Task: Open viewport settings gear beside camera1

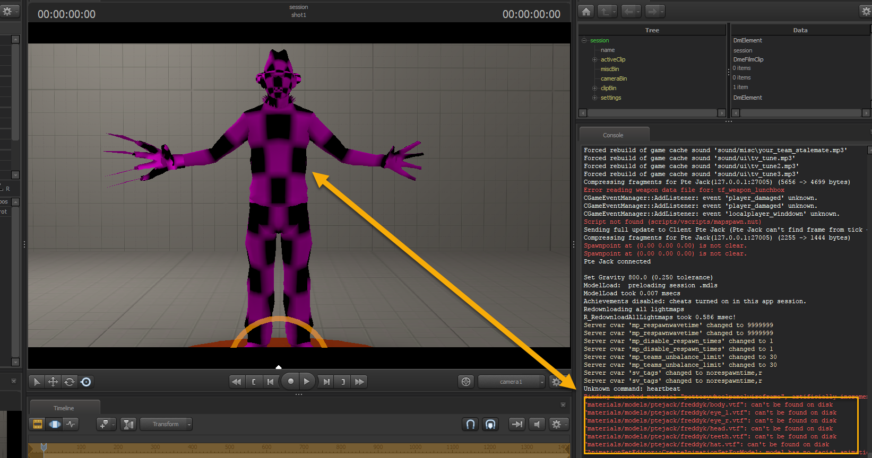Action: pos(556,382)
